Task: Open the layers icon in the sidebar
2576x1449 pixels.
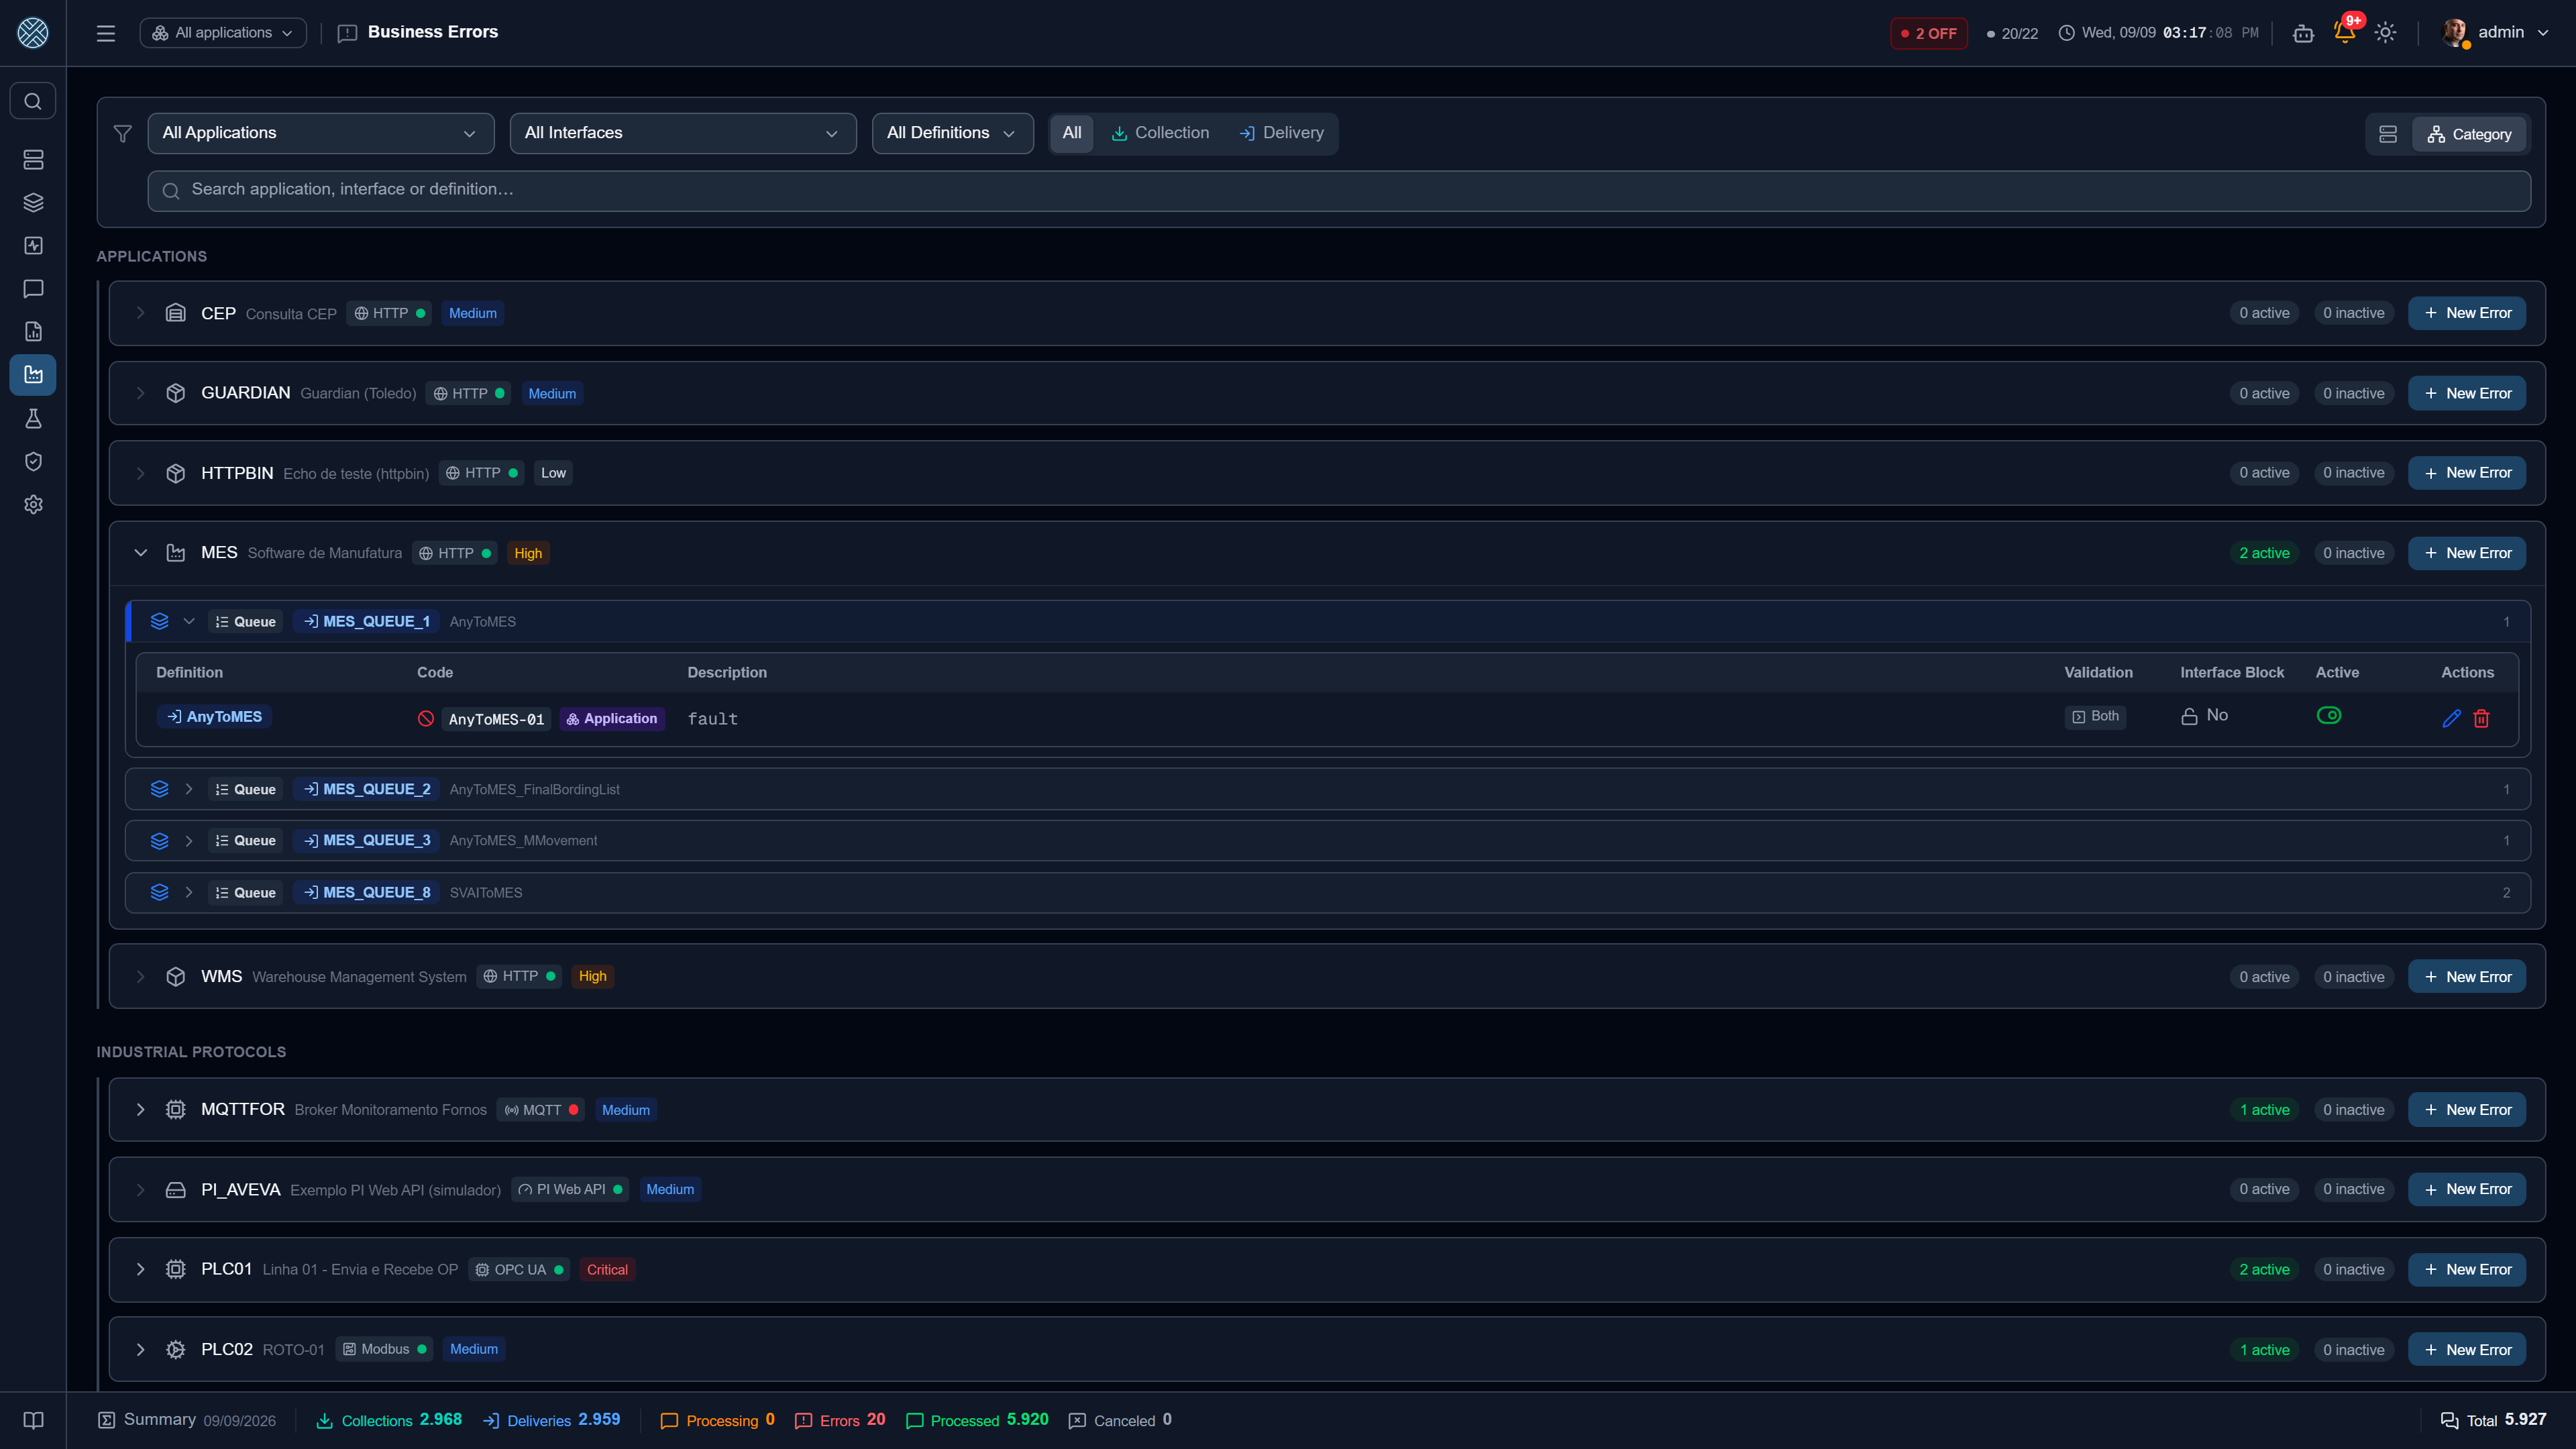Action: 33,202
